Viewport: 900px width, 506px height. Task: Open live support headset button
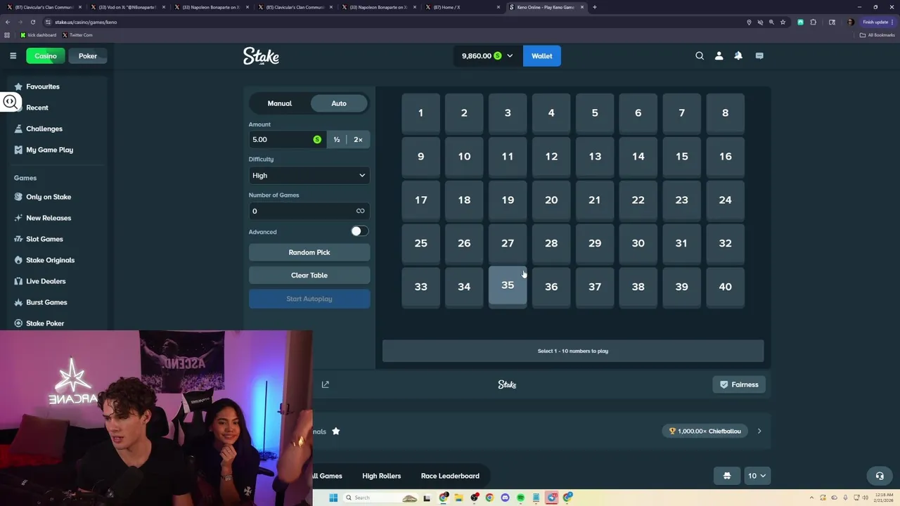point(879,476)
